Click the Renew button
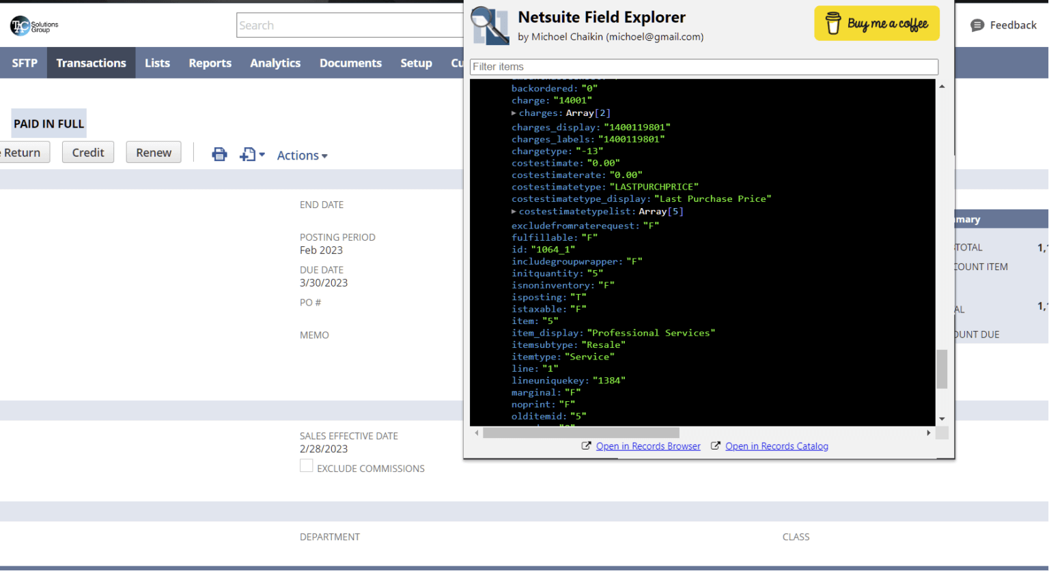This screenshot has height=571, width=1049. coord(154,152)
